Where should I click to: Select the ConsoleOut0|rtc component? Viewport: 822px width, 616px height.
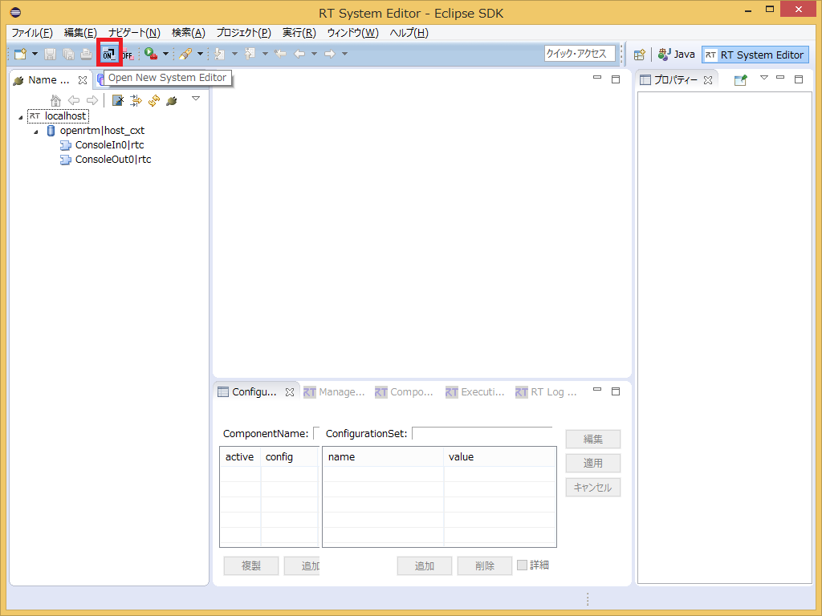click(105, 160)
